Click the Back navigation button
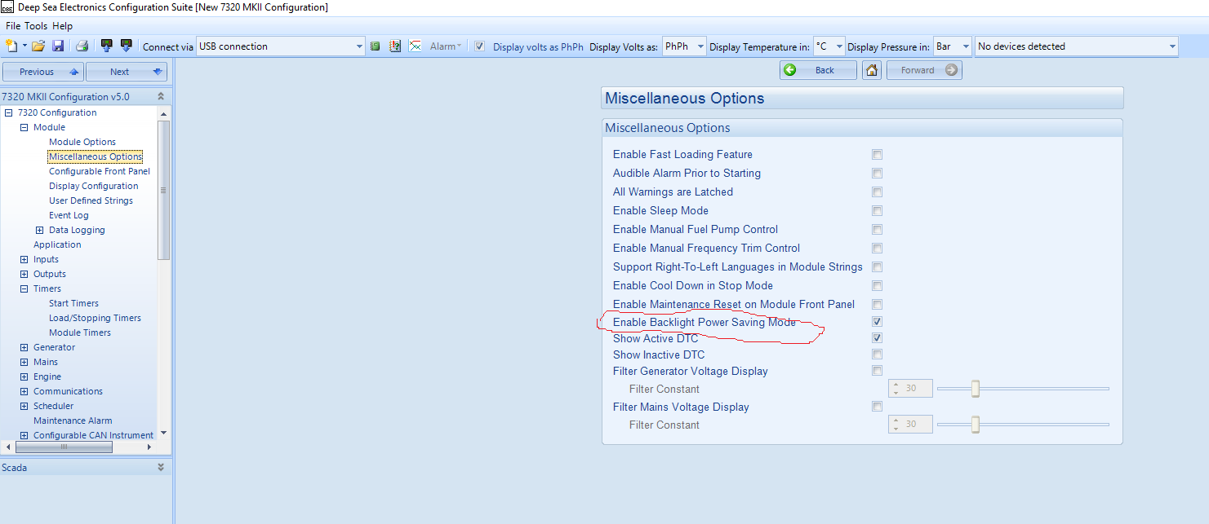The width and height of the screenshot is (1209, 524). tap(818, 70)
